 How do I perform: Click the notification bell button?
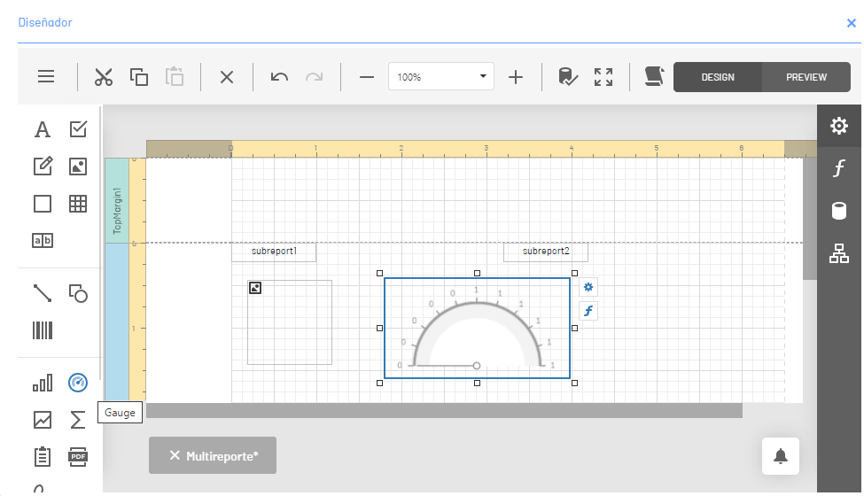click(780, 456)
